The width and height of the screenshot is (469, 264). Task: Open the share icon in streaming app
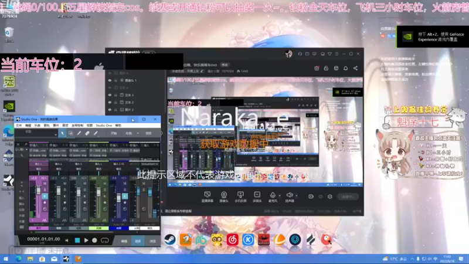click(355, 68)
